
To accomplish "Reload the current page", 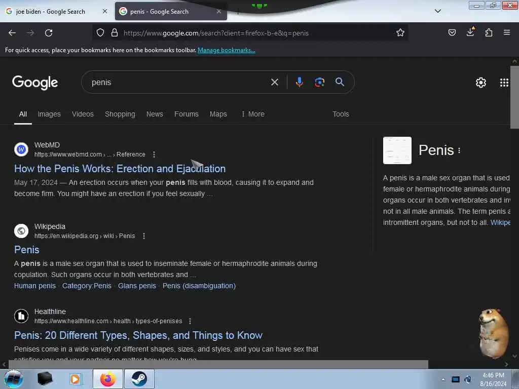I will (49, 33).
